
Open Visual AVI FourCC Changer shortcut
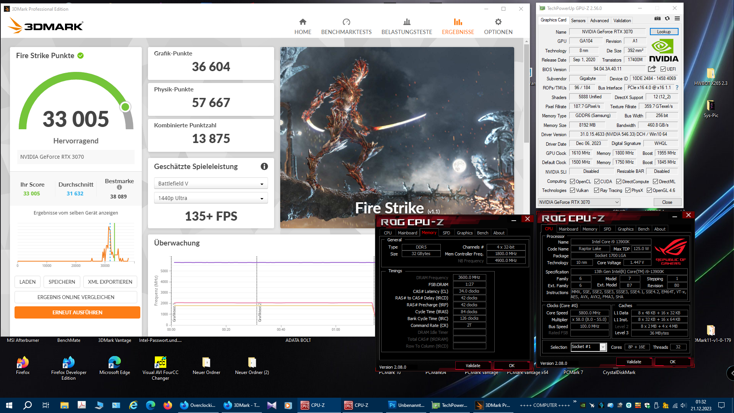pyautogui.click(x=161, y=368)
